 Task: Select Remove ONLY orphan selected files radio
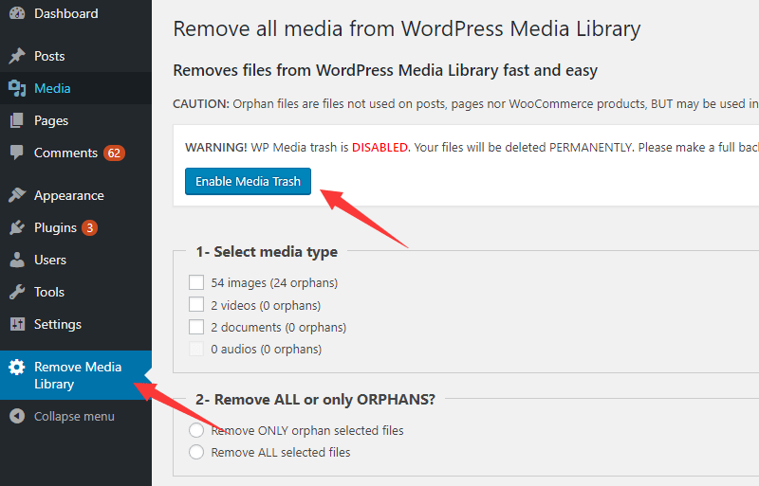pyautogui.click(x=196, y=430)
